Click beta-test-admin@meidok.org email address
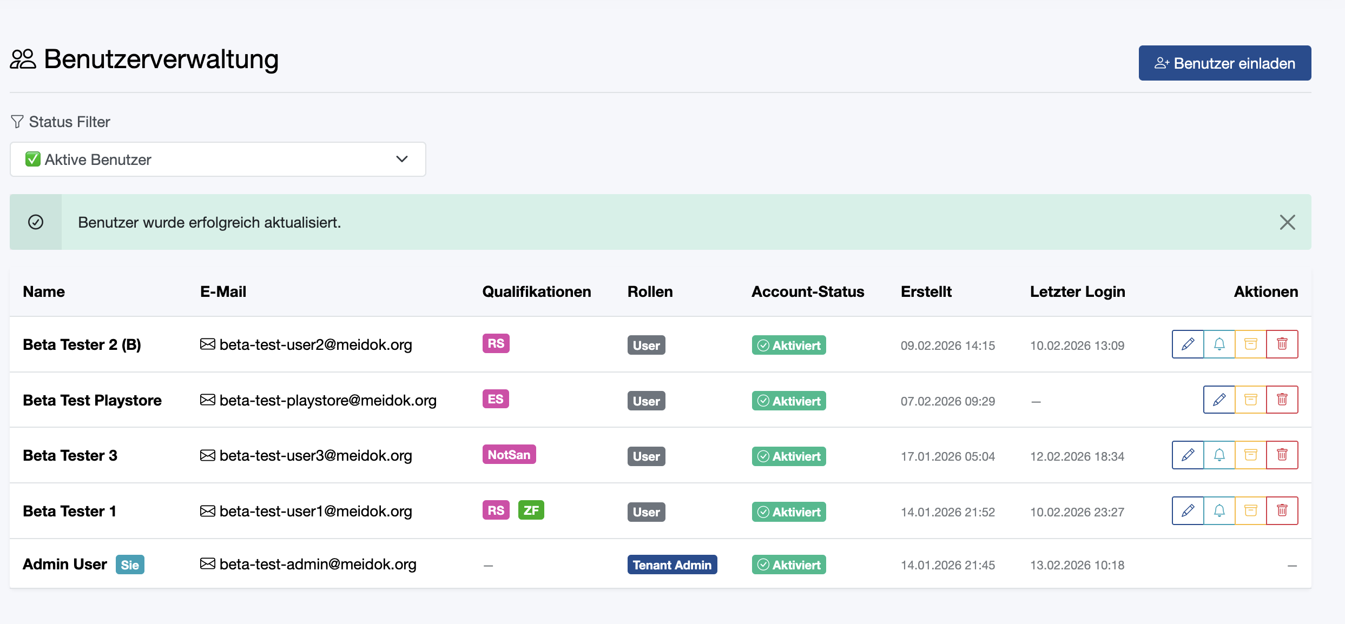Image resolution: width=1345 pixels, height=624 pixels. point(318,564)
